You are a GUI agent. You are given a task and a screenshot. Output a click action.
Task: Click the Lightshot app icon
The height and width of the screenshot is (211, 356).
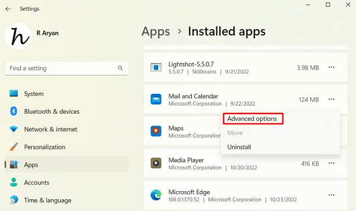156,67
